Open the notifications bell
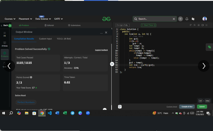213x131 pixels. point(187,19)
